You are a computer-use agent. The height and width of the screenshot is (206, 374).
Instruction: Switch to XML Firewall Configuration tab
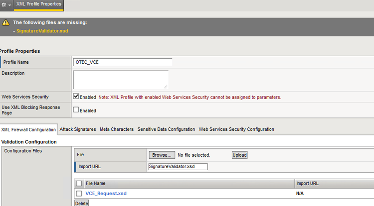28,129
